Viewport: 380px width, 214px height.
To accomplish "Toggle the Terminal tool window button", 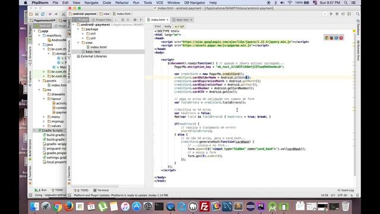I will click(x=101, y=190).
